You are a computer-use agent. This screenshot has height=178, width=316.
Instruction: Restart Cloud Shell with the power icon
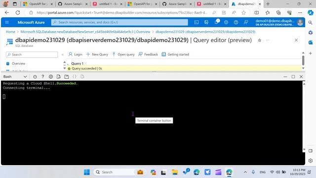coord(35,77)
